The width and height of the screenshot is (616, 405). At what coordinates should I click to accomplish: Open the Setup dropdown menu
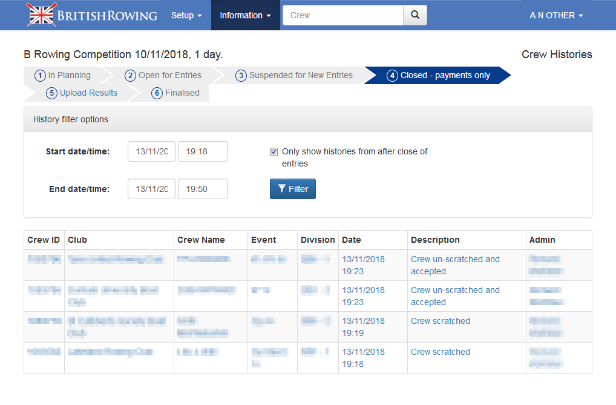pos(186,15)
